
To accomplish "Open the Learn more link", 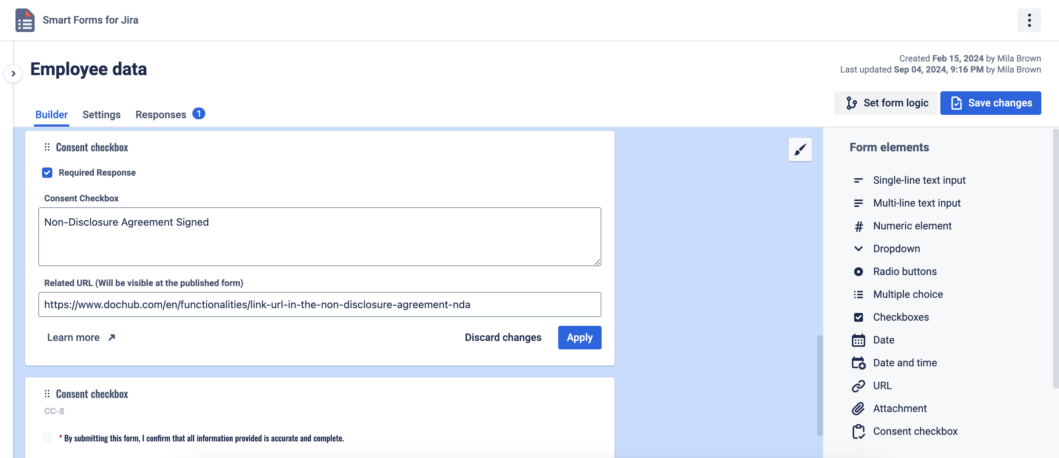I will click(x=73, y=337).
